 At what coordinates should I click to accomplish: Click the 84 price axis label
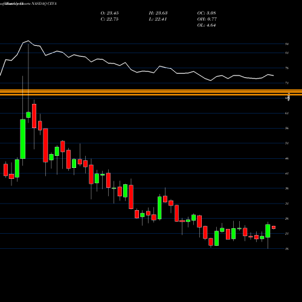coord(287,44)
